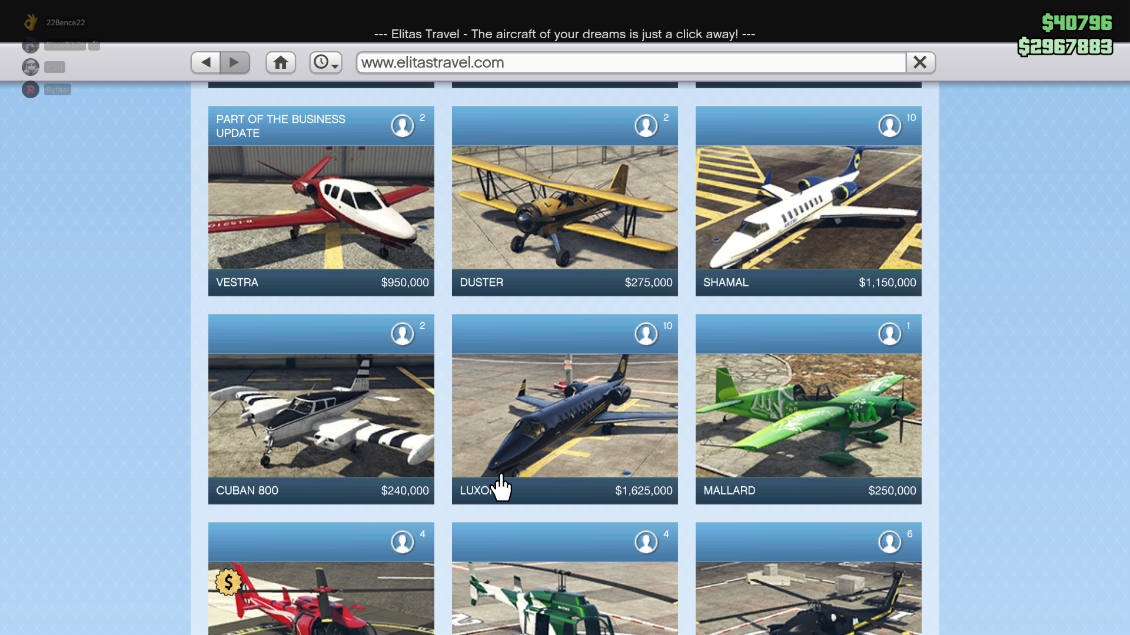Image resolution: width=1130 pixels, height=635 pixels.
Task: Open the browser history clock dropdown
Action: (x=326, y=62)
